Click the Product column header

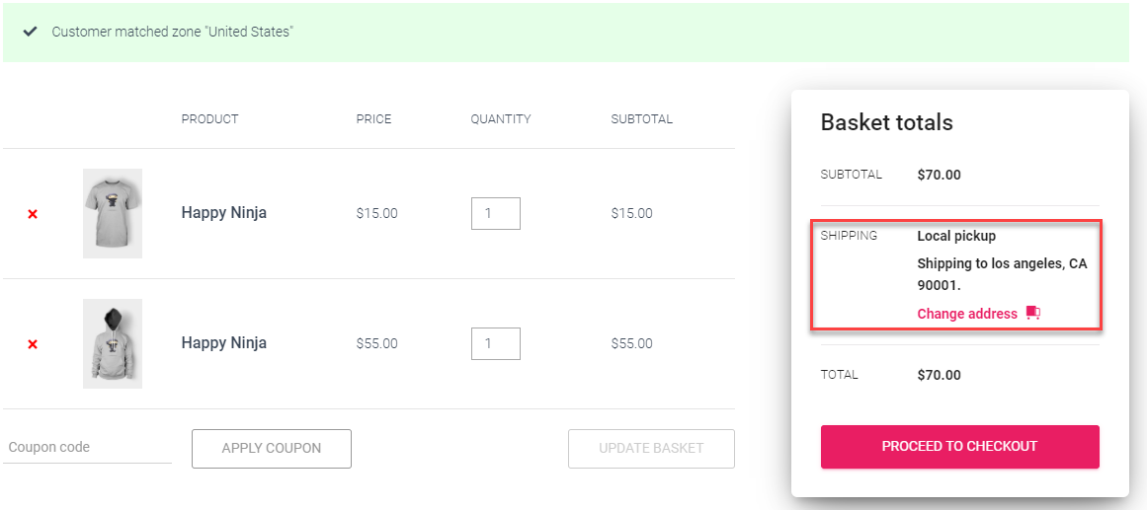pyautogui.click(x=209, y=119)
